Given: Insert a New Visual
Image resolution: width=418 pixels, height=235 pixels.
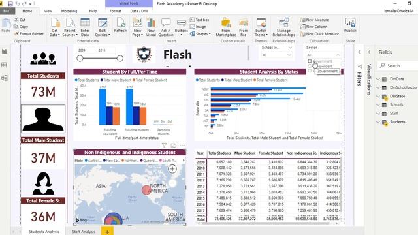Looking at the screenshot, I should pos(151,27).
